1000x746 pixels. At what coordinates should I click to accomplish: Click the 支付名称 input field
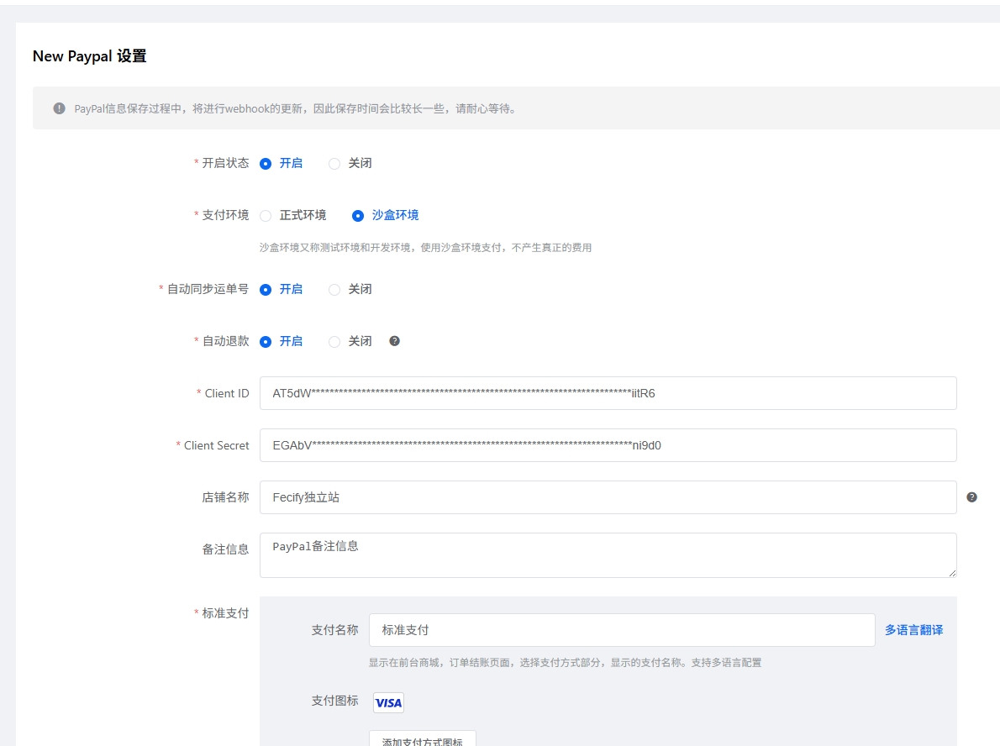(x=621, y=630)
